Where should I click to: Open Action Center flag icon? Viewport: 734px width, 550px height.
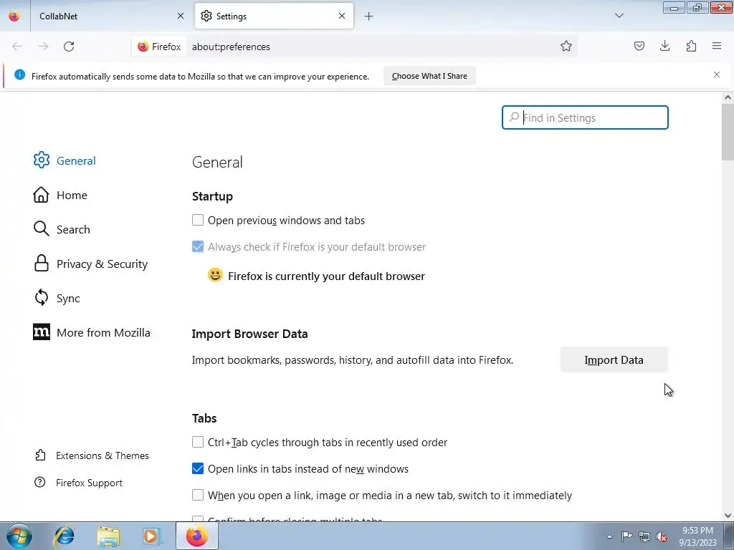coord(626,536)
